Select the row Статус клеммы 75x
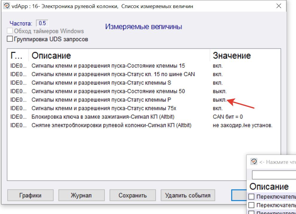Image resolution: width=296 pixels, height=214 pixels. pos(144,108)
